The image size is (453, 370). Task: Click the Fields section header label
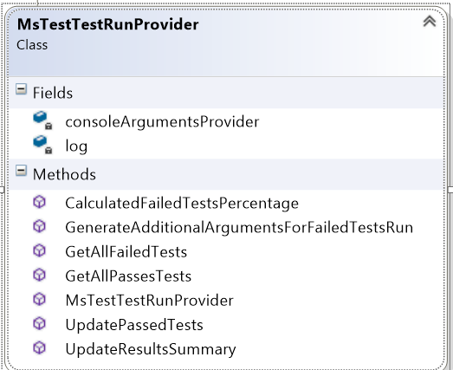click(x=53, y=93)
